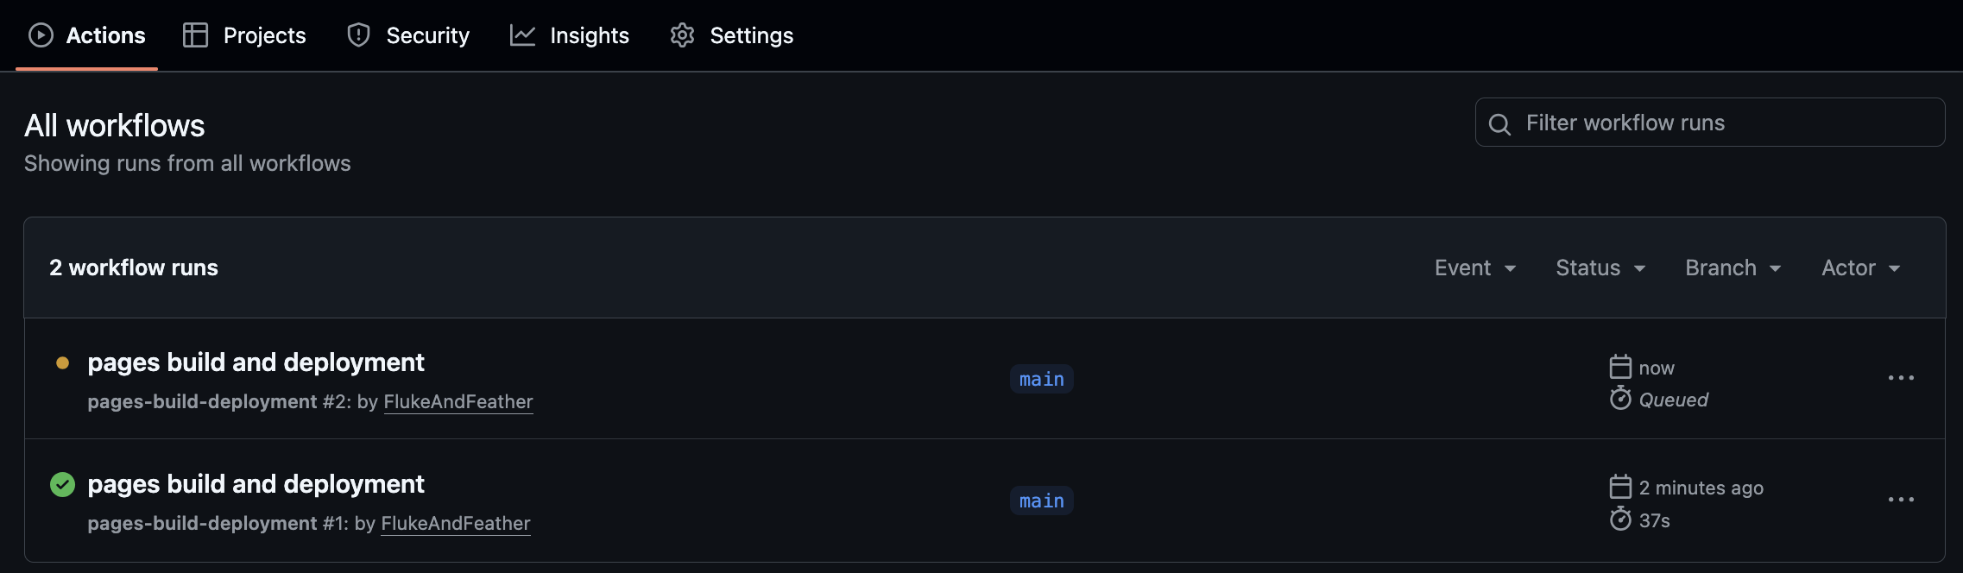Switch to the Insights tab

point(589,35)
